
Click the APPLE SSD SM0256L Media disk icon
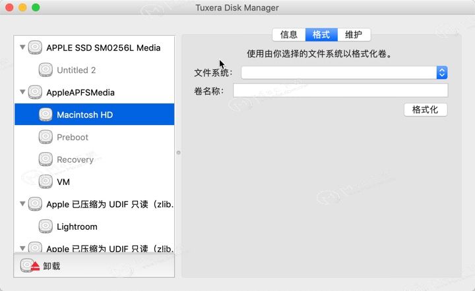35,47
